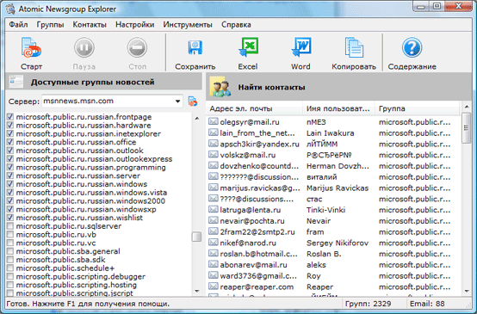
Task: Export contacts with the Excel icon
Action: tap(248, 47)
